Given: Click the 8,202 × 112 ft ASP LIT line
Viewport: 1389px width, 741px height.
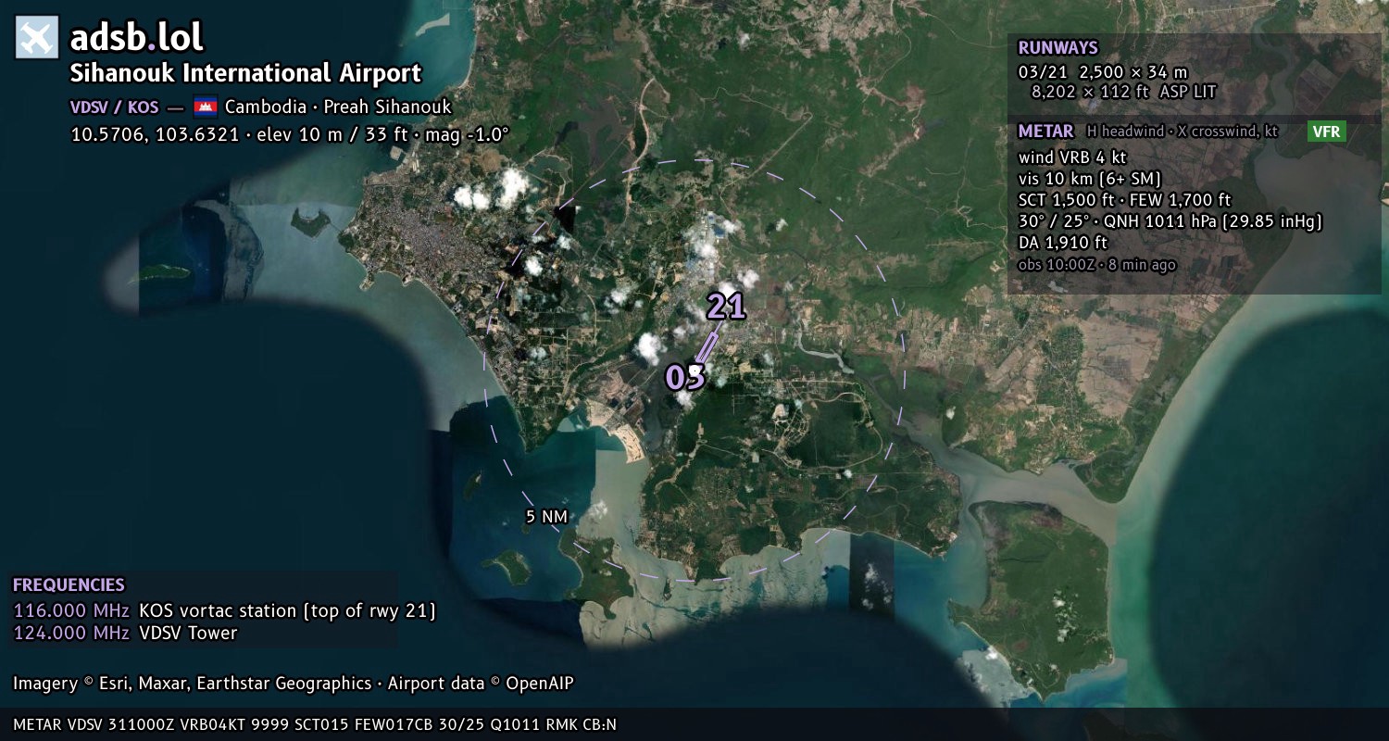Looking at the screenshot, I should 1123,92.
